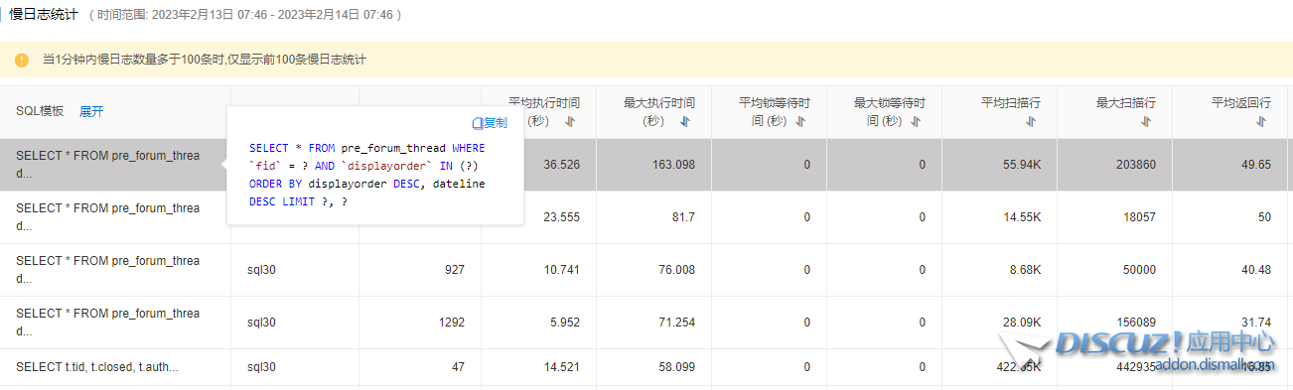This screenshot has width=1293, height=390.
Task: Click average execution time 5.952
Action: click(x=565, y=323)
